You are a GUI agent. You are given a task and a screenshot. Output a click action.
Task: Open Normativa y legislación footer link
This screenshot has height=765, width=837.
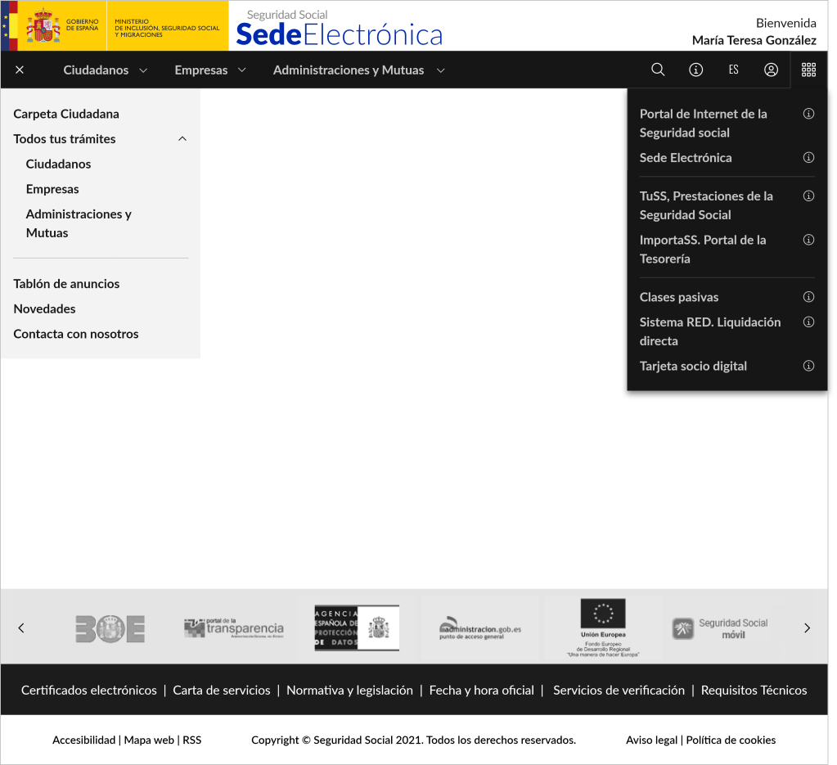point(349,690)
